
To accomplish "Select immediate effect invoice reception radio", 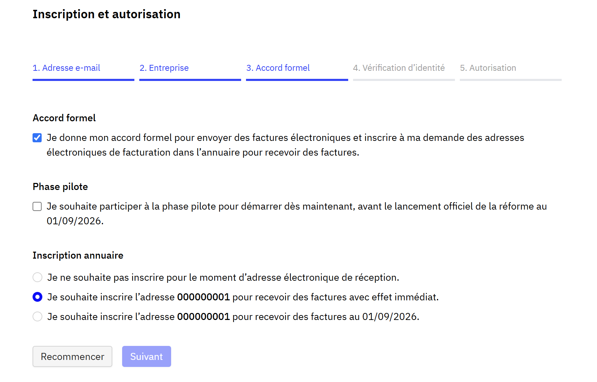I will click(37, 297).
